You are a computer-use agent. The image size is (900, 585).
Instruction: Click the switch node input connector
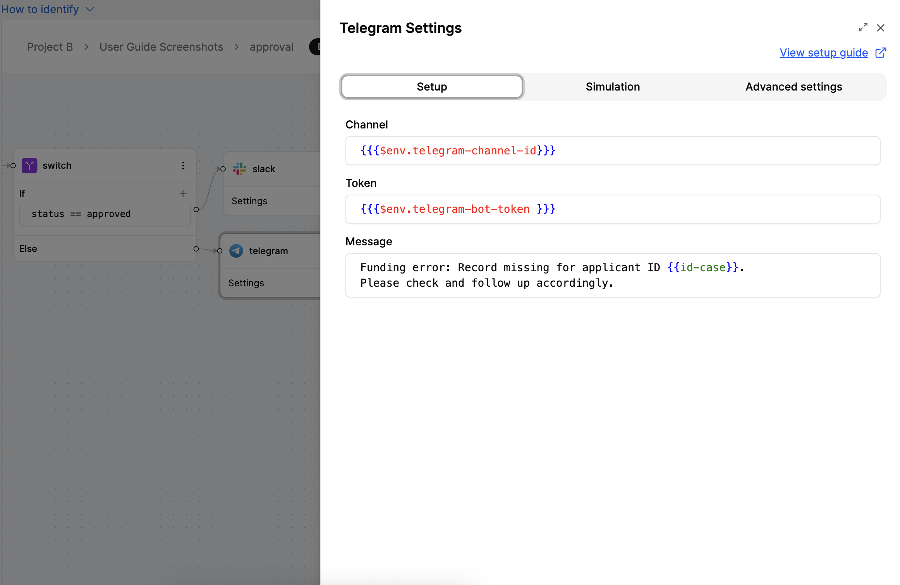point(13,166)
